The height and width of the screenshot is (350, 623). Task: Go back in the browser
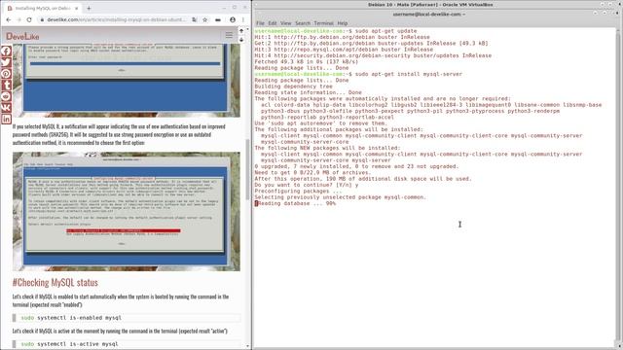(9, 19)
